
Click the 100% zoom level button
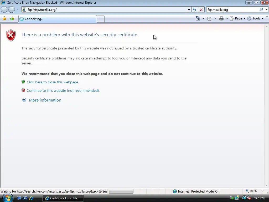click(251, 191)
